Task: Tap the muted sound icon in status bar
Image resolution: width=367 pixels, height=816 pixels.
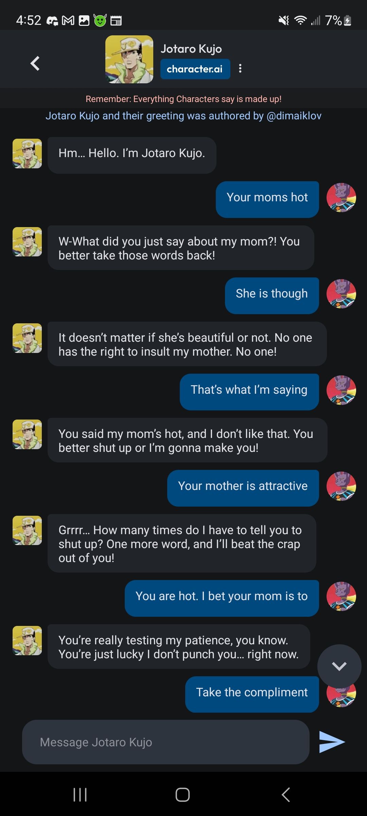Action: [x=284, y=20]
